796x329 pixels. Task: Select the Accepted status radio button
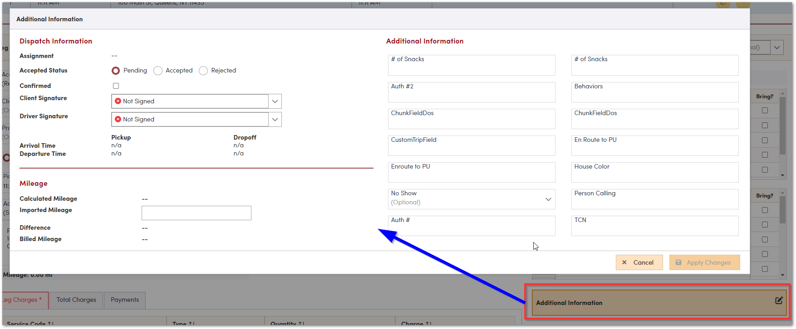point(158,71)
